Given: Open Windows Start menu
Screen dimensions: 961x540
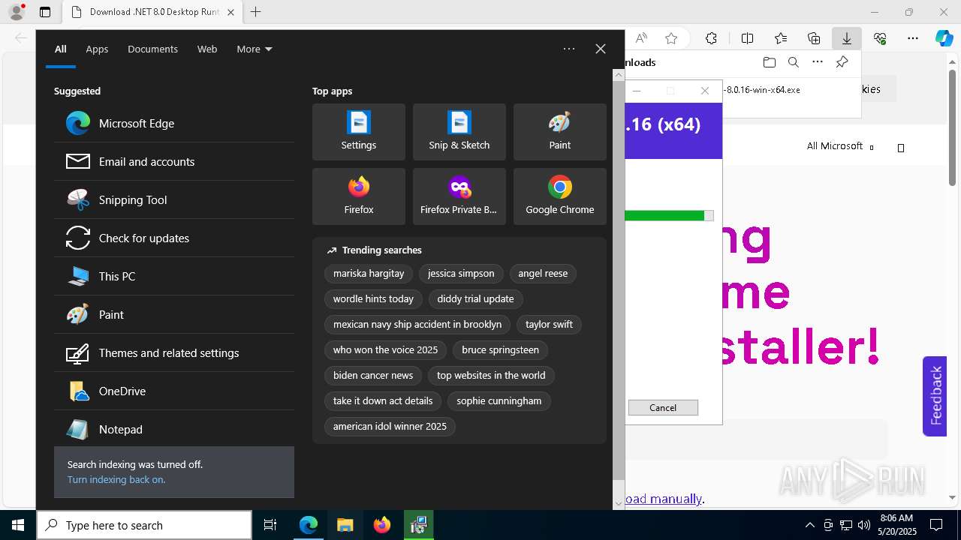Looking at the screenshot, I should (18, 525).
